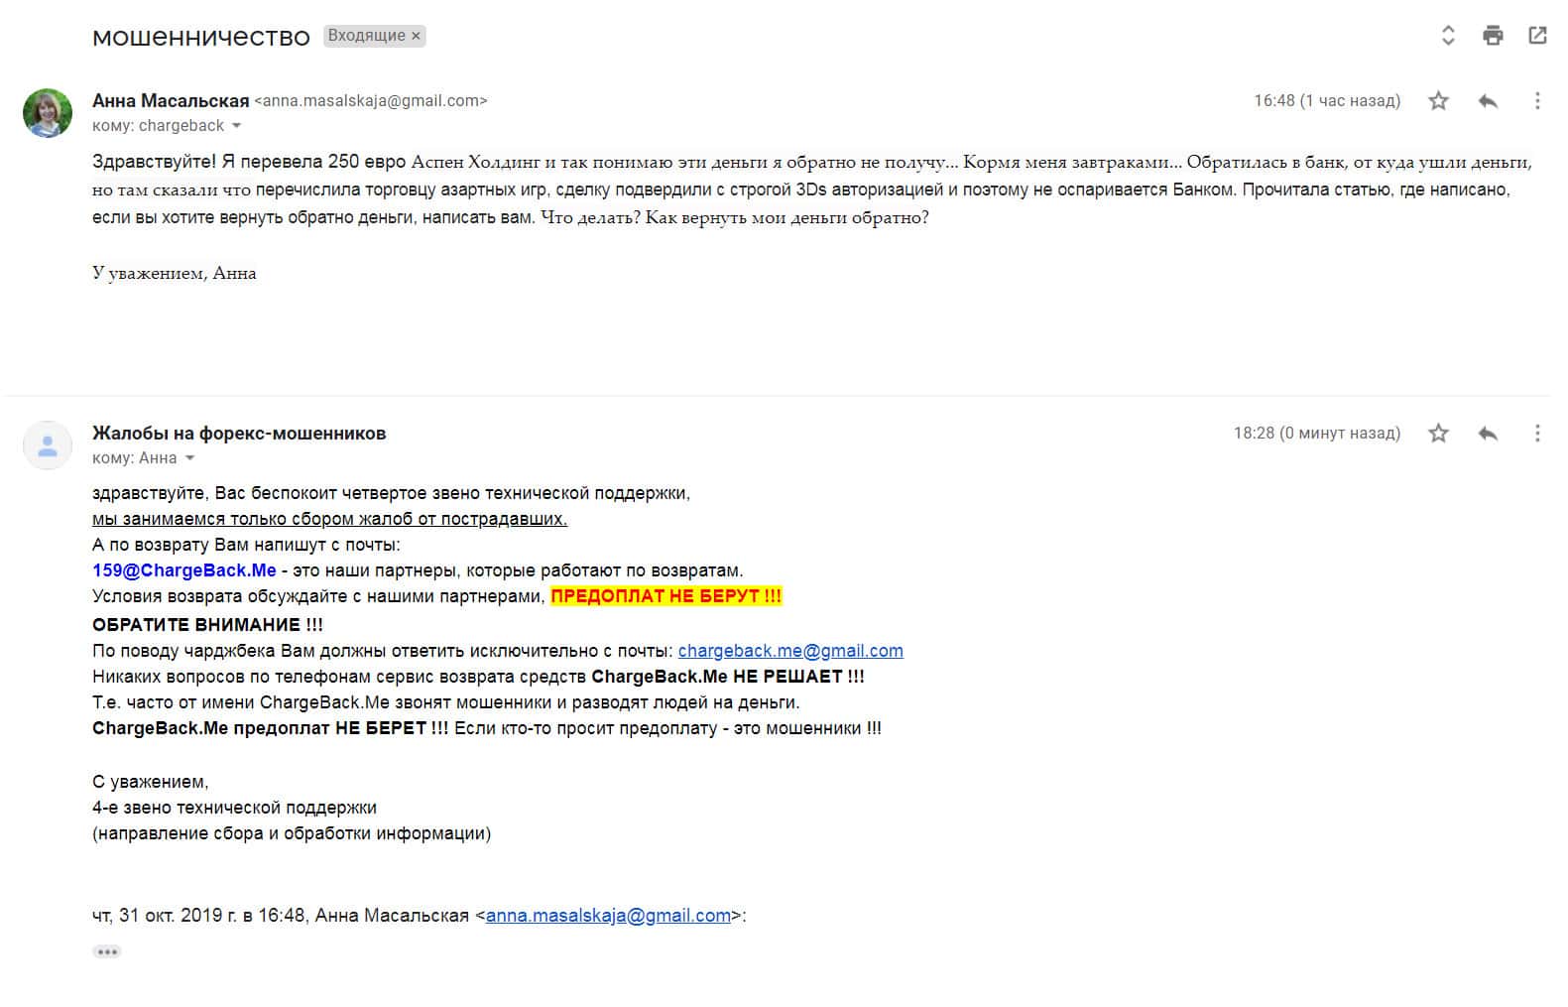Show trimmed quoted content with the ellipsis
The image size is (1568, 1007).
(x=107, y=951)
